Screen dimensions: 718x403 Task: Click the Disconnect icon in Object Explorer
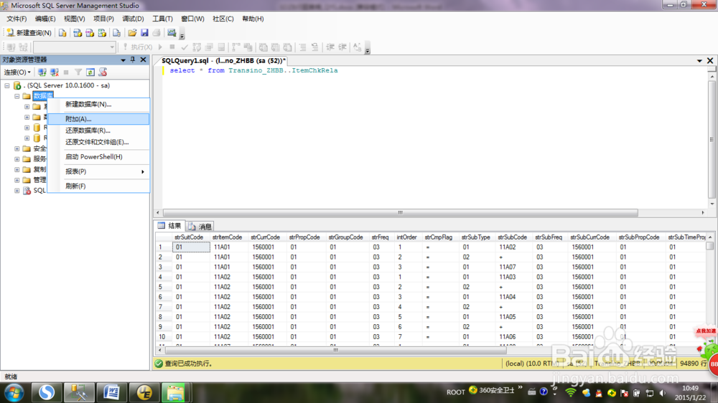(x=55, y=72)
